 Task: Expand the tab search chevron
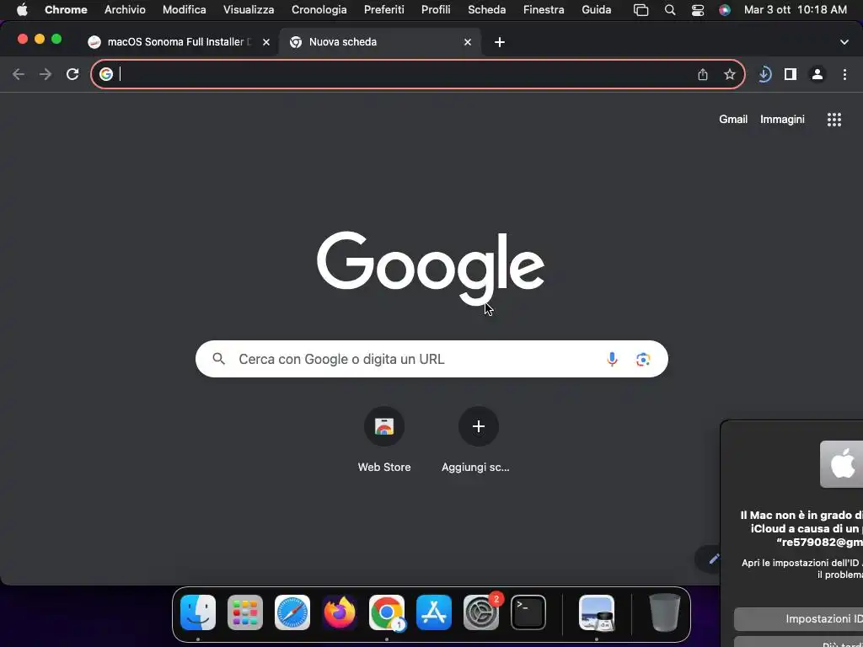tap(844, 42)
